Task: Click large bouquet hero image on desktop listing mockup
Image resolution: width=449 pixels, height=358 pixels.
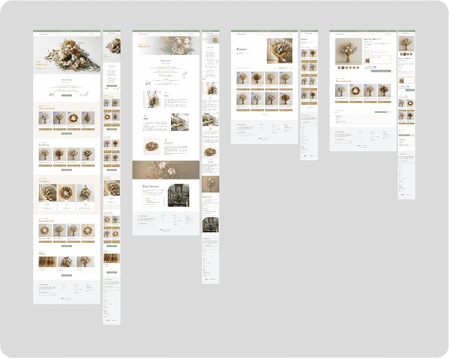Action: point(280,51)
